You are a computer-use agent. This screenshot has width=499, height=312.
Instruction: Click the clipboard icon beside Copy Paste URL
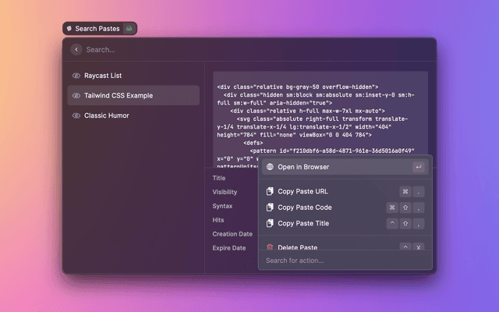[270, 191]
